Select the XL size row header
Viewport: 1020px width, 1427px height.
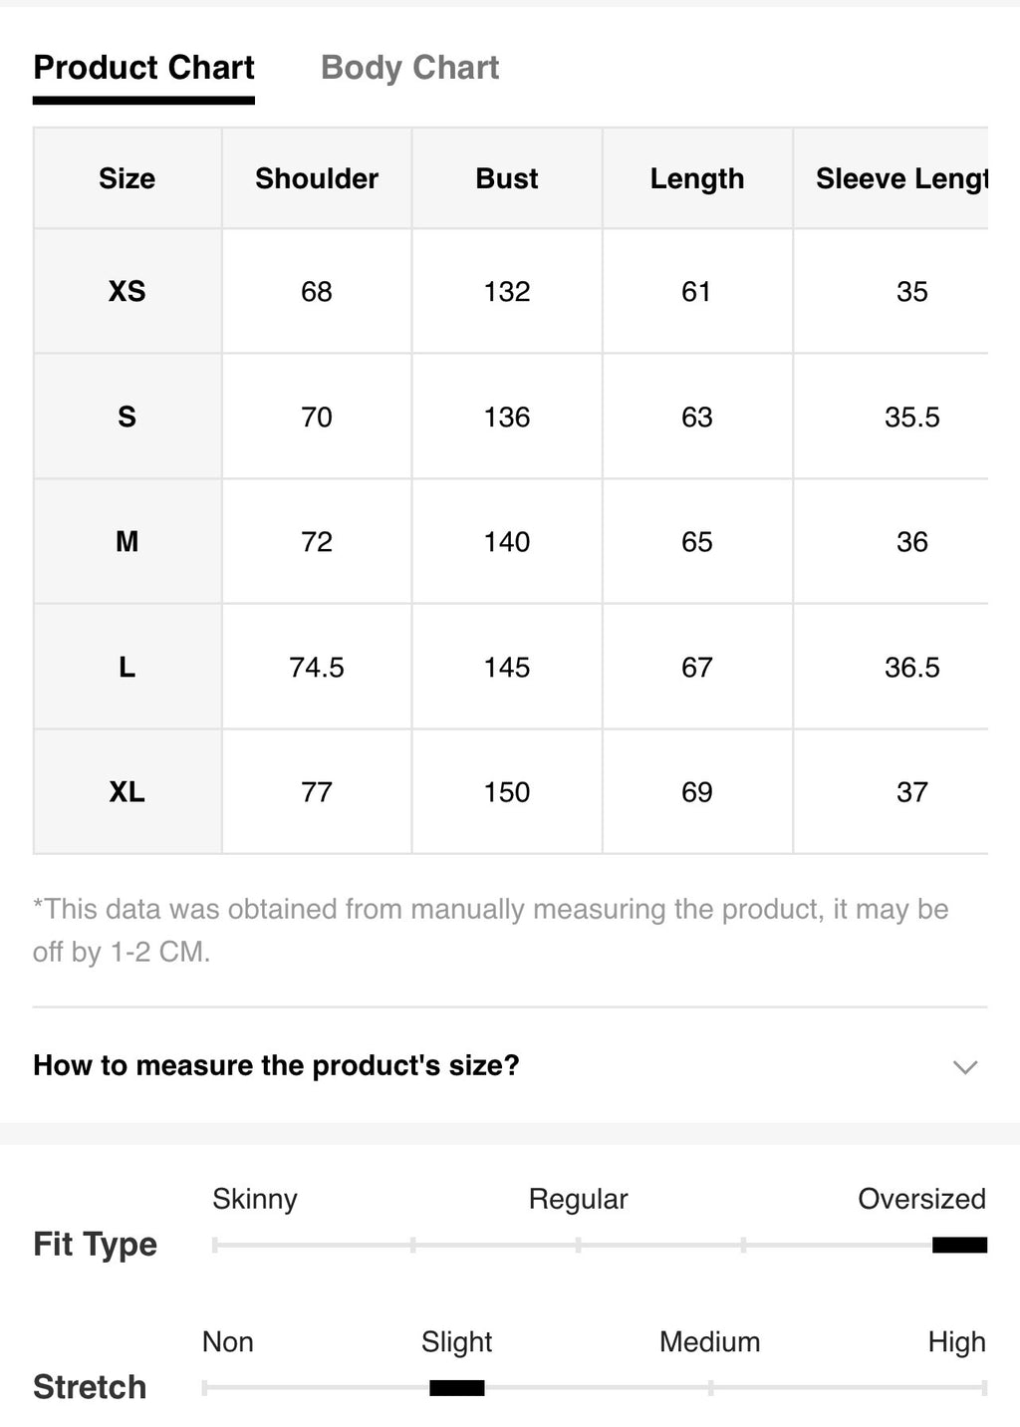[127, 792]
